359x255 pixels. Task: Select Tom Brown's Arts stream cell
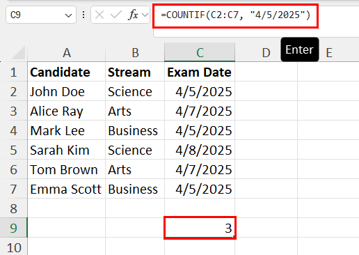135,170
